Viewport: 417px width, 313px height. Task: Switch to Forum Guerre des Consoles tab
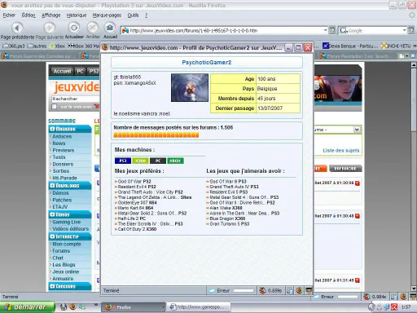click(40, 56)
